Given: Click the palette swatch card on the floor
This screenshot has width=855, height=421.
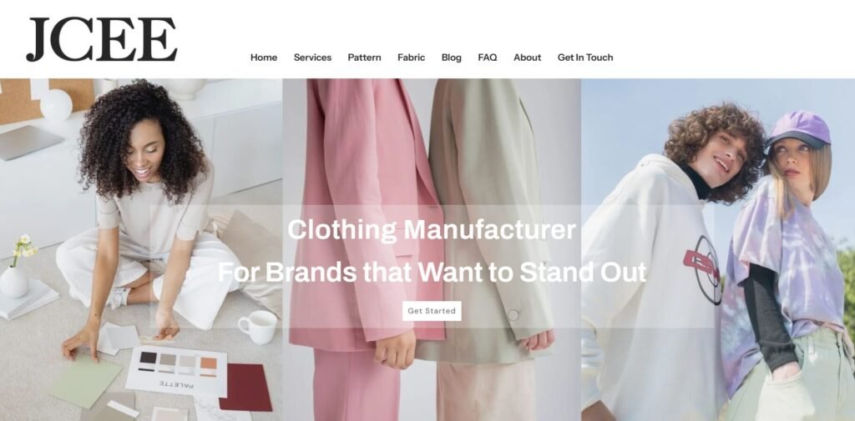Looking at the screenshot, I should click(x=177, y=371).
